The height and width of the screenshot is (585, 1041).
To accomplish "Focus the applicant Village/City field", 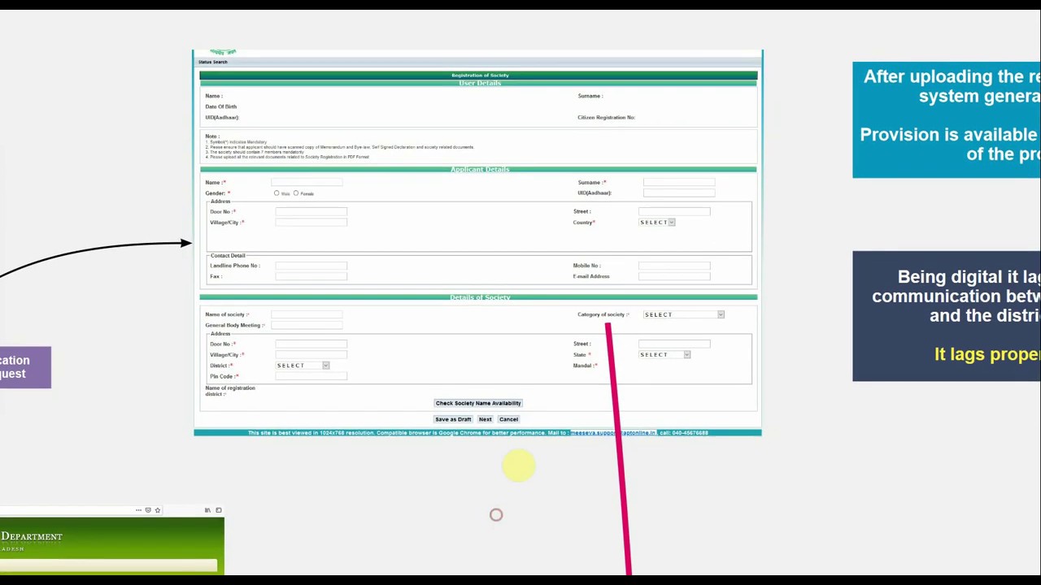I will click(x=311, y=223).
